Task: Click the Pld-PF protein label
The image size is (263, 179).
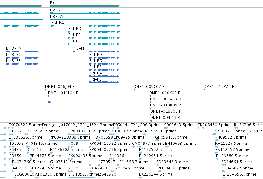Action: tap(79, 48)
